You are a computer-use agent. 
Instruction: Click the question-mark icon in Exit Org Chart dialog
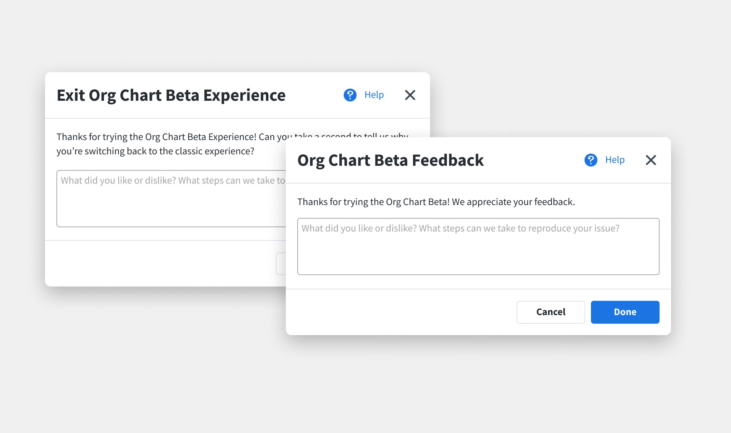point(350,95)
